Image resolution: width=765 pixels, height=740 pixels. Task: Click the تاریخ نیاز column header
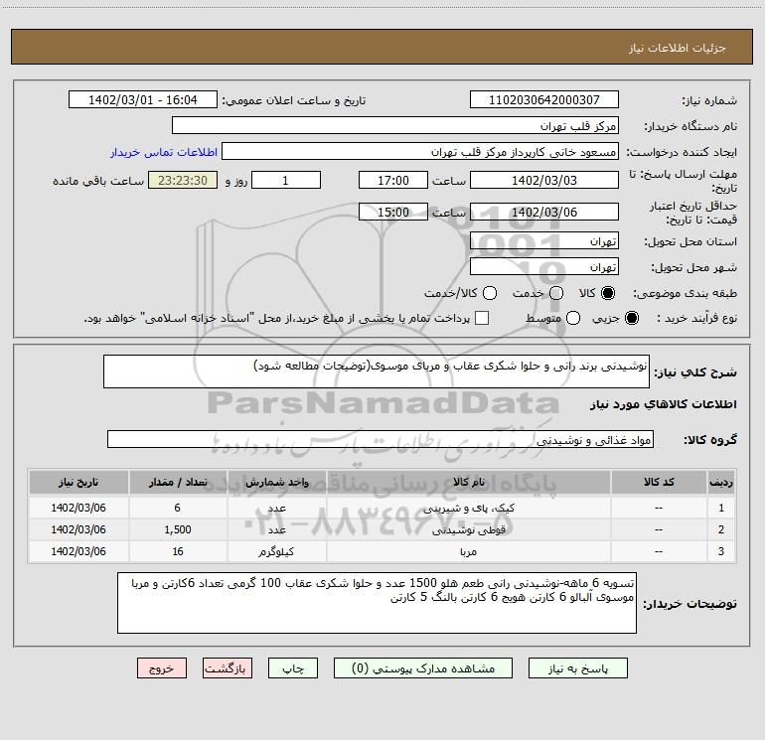[78, 482]
